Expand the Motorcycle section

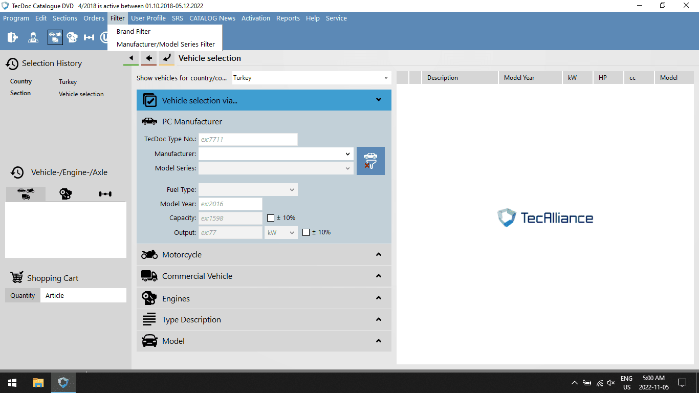pyautogui.click(x=264, y=255)
